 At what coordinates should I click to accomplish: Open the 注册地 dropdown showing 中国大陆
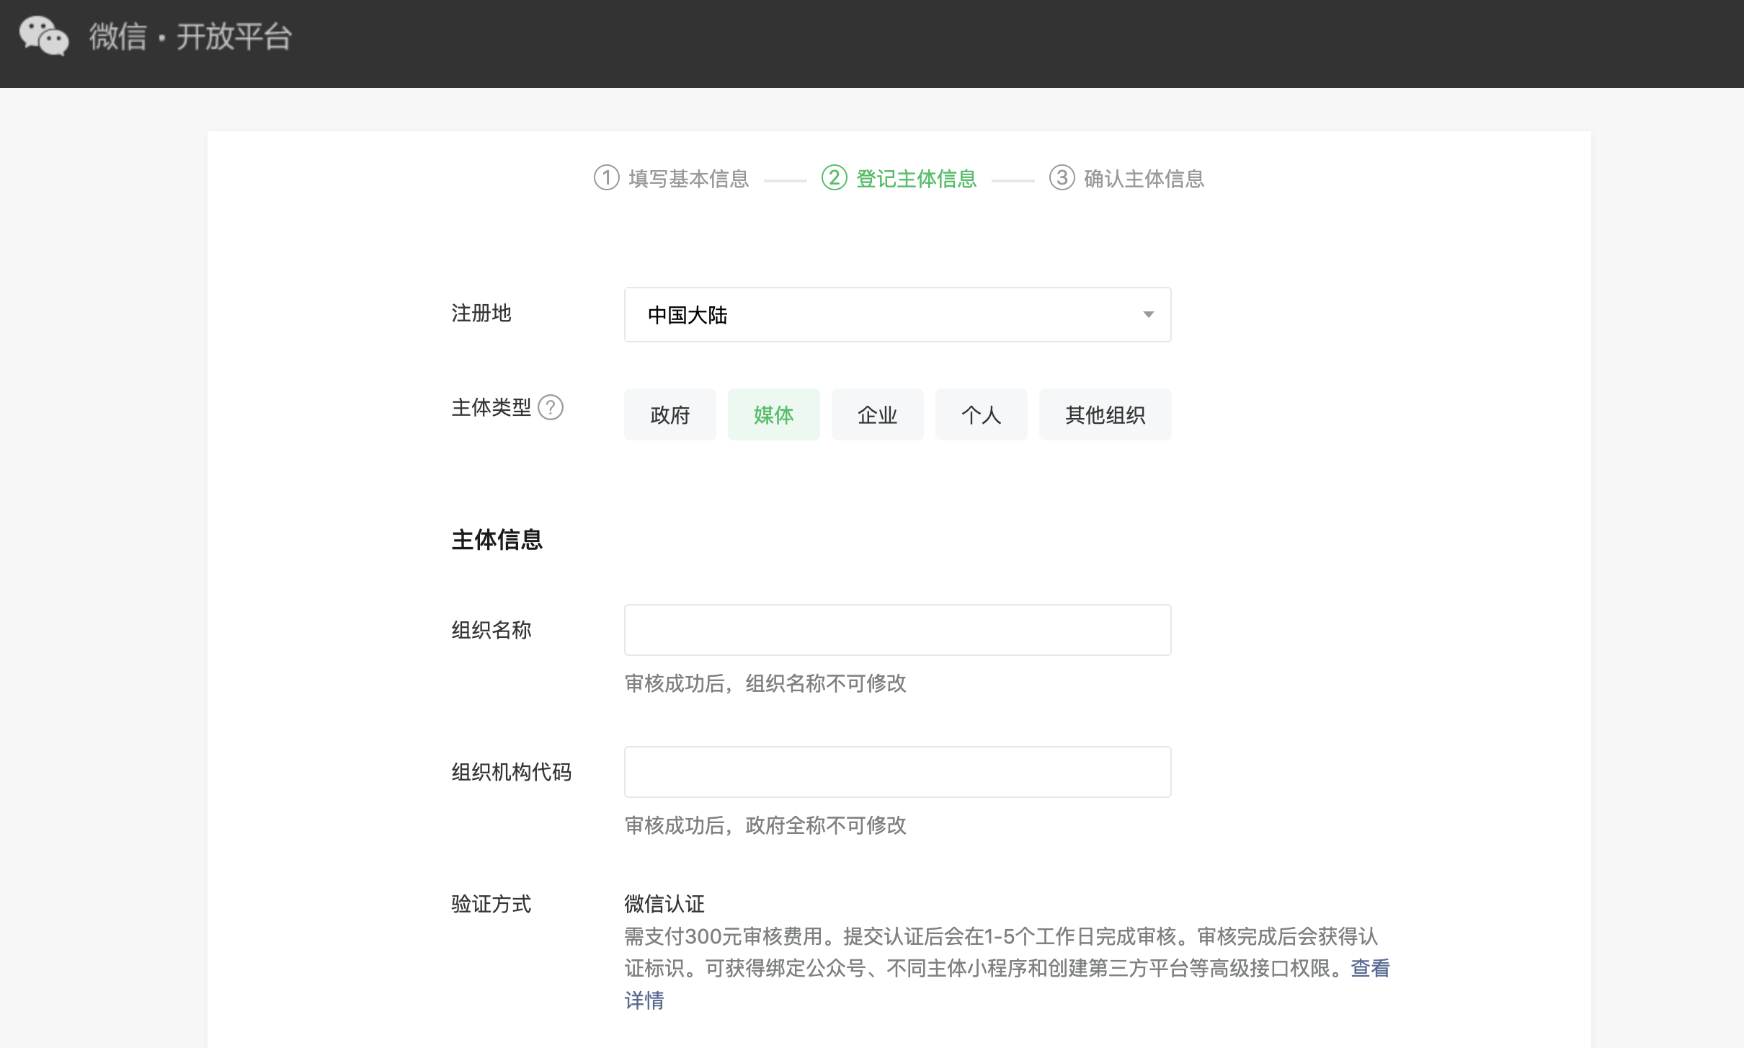point(897,315)
